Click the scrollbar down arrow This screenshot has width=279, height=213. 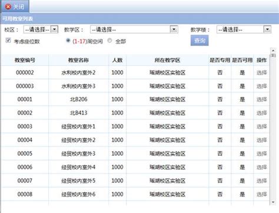click(273, 202)
